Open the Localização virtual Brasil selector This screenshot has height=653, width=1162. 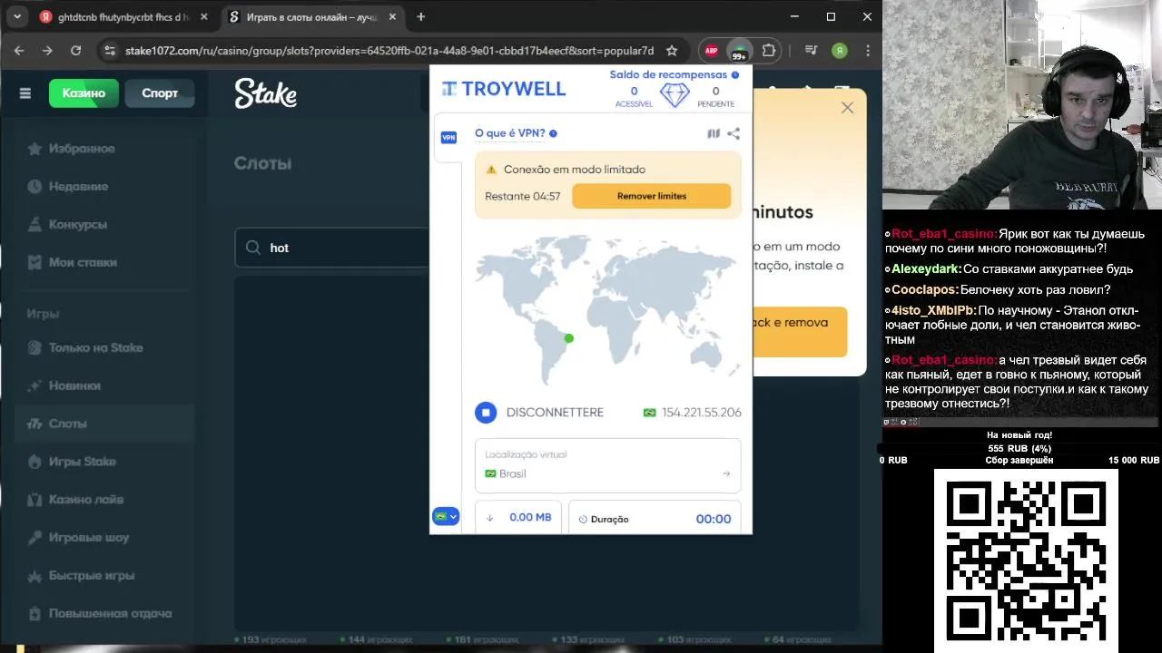(x=608, y=465)
